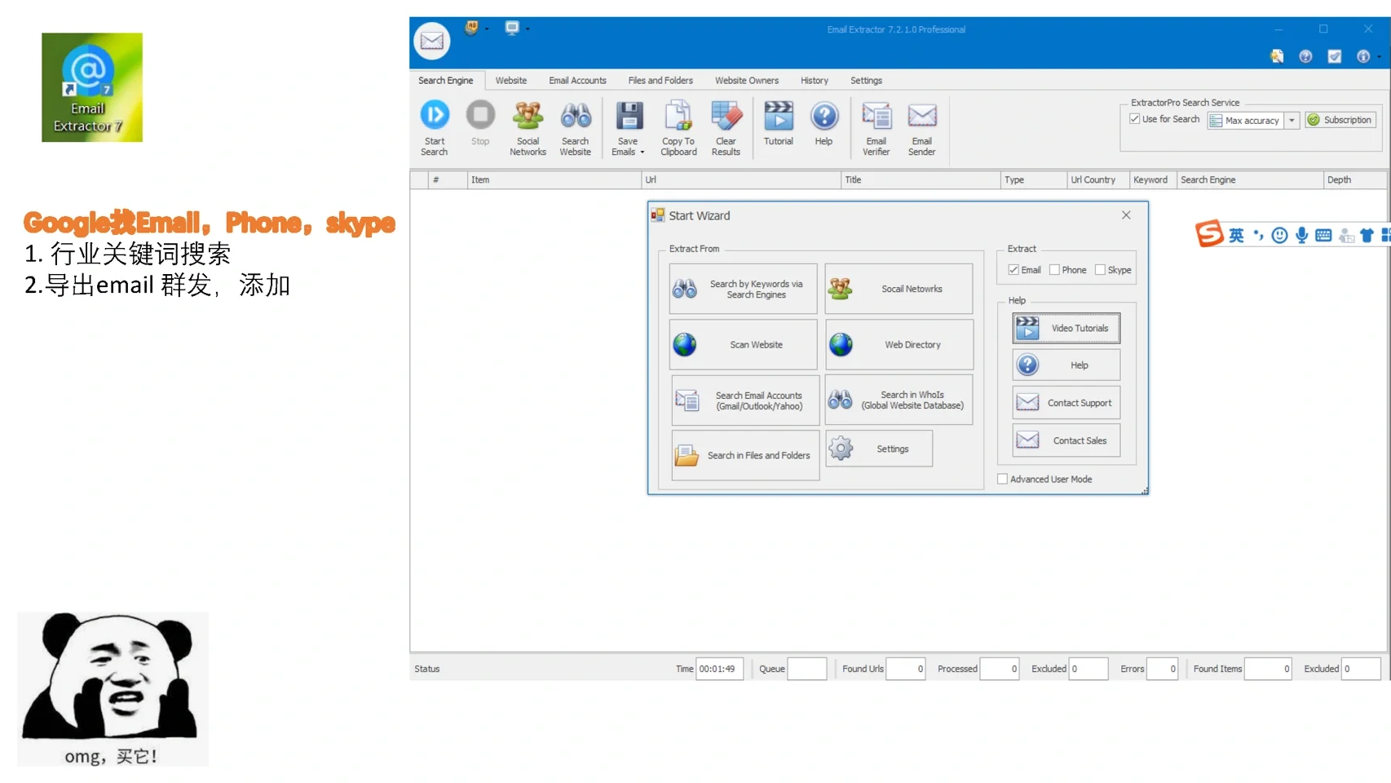The width and height of the screenshot is (1391, 783).
Task: Choose Search Email Accounts option
Action: (x=745, y=400)
